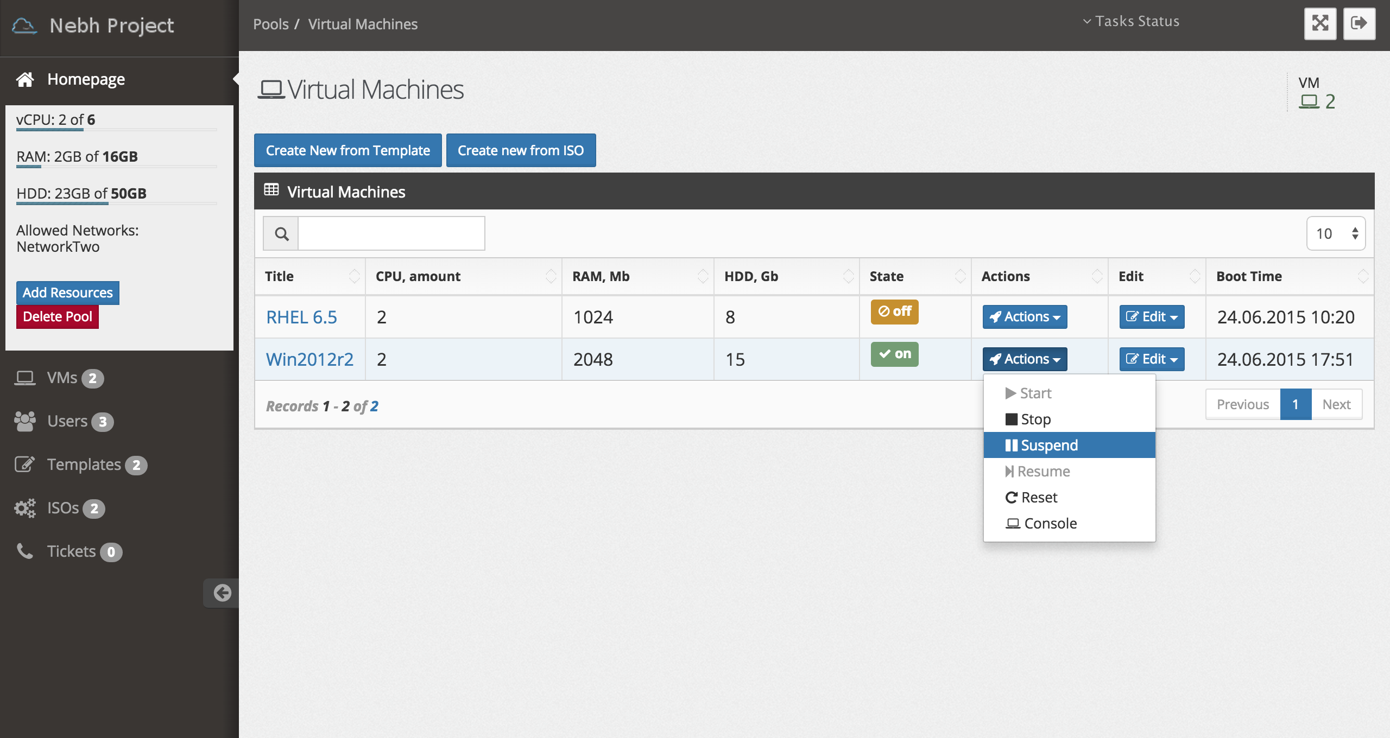The height and width of the screenshot is (738, 1390).
Task: Click the search magnifier icon
Action: (x=281, y=234)
